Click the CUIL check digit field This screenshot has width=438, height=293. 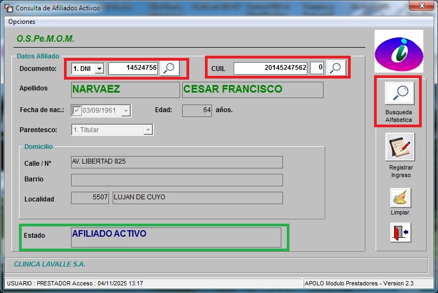[x=318, y=68]
